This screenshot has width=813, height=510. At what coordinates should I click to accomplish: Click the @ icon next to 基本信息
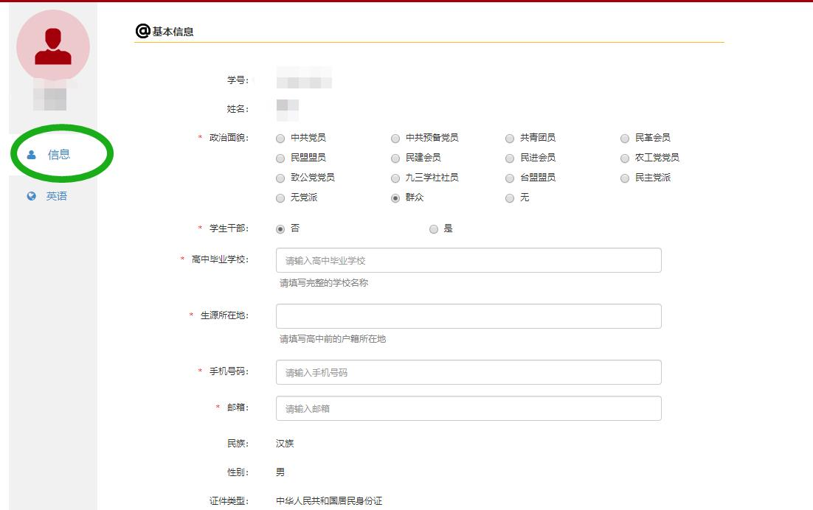(142, 31)
